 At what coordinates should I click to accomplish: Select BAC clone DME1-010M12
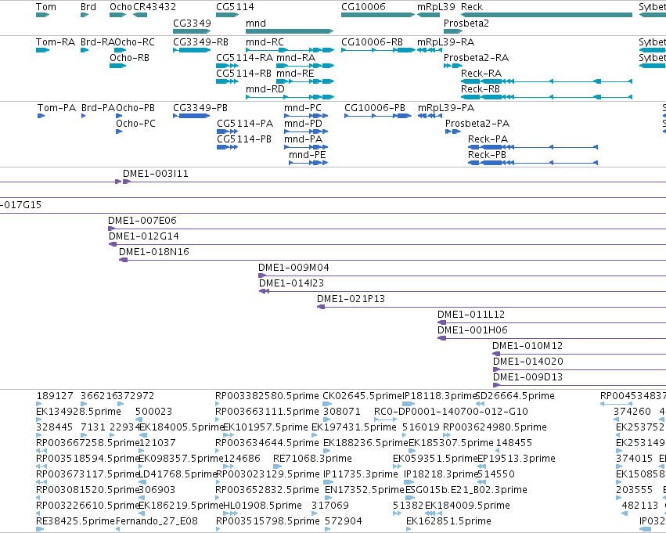pyautogui.click(x=579, y=355)
